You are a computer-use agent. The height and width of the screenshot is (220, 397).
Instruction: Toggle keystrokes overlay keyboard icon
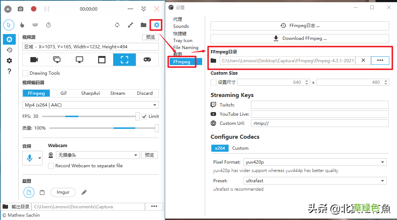[x=35, y=25]
